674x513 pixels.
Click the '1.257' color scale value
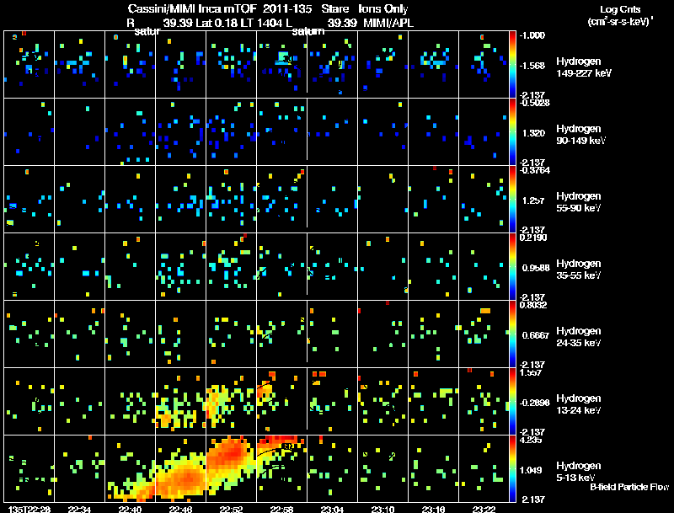tap(533, 200)
